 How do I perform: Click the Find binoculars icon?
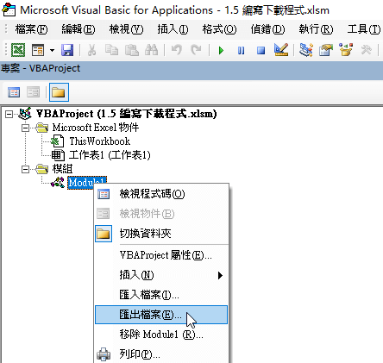(x=152, y=50)
